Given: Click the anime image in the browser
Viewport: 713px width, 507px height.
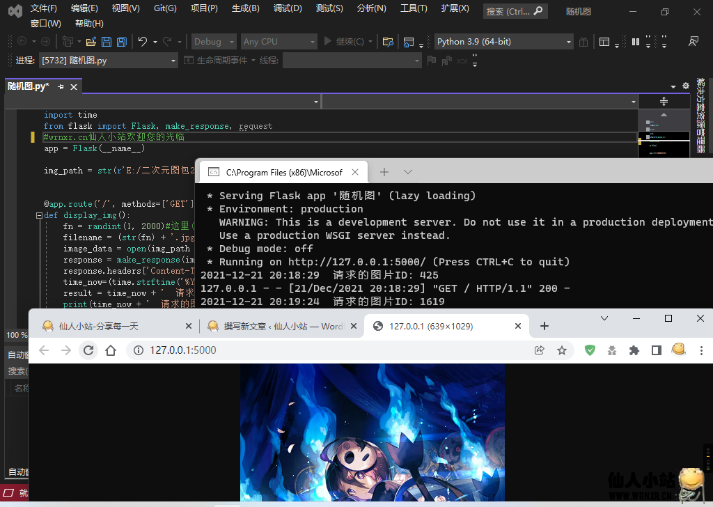Looking at the screenshot, I should tap(373, 432).
